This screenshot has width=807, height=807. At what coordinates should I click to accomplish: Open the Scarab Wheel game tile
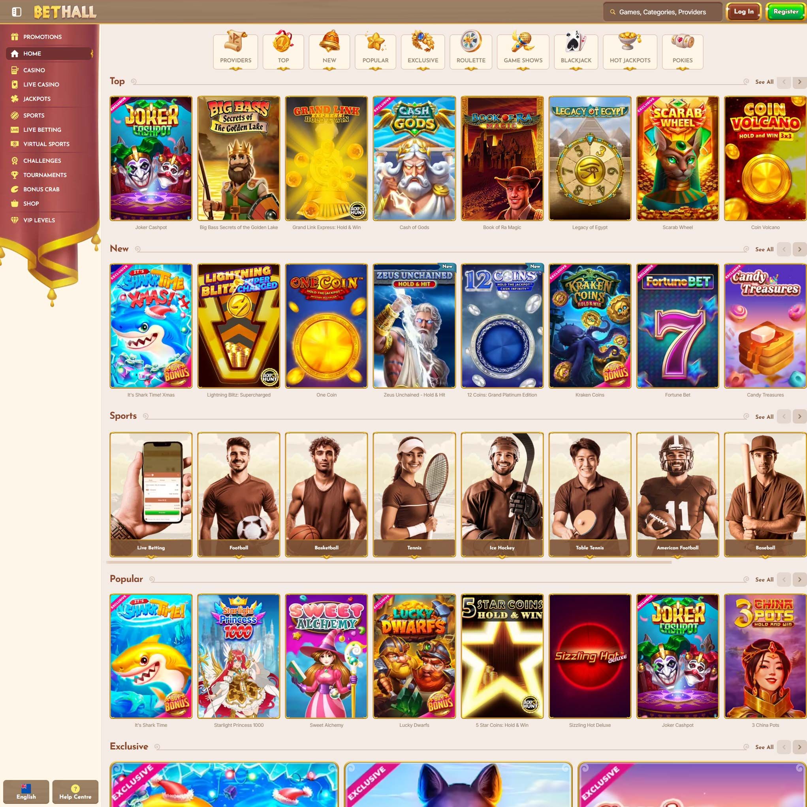[677, 158]
